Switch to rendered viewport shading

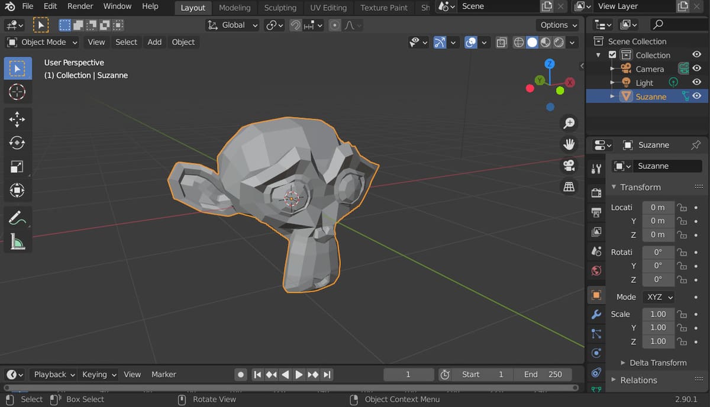[x=558, y=43]
